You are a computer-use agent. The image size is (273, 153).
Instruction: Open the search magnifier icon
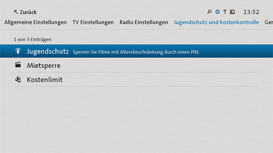[209, 12]
